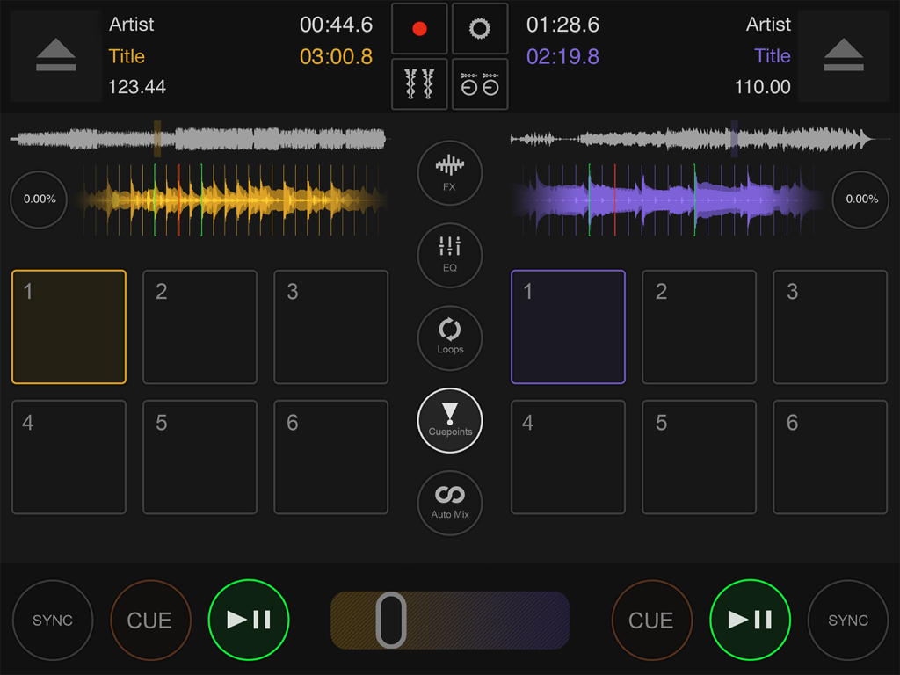900x675 pixels.
Task: Enable SYNC on the right deck
Action: (x=846, y=620)
